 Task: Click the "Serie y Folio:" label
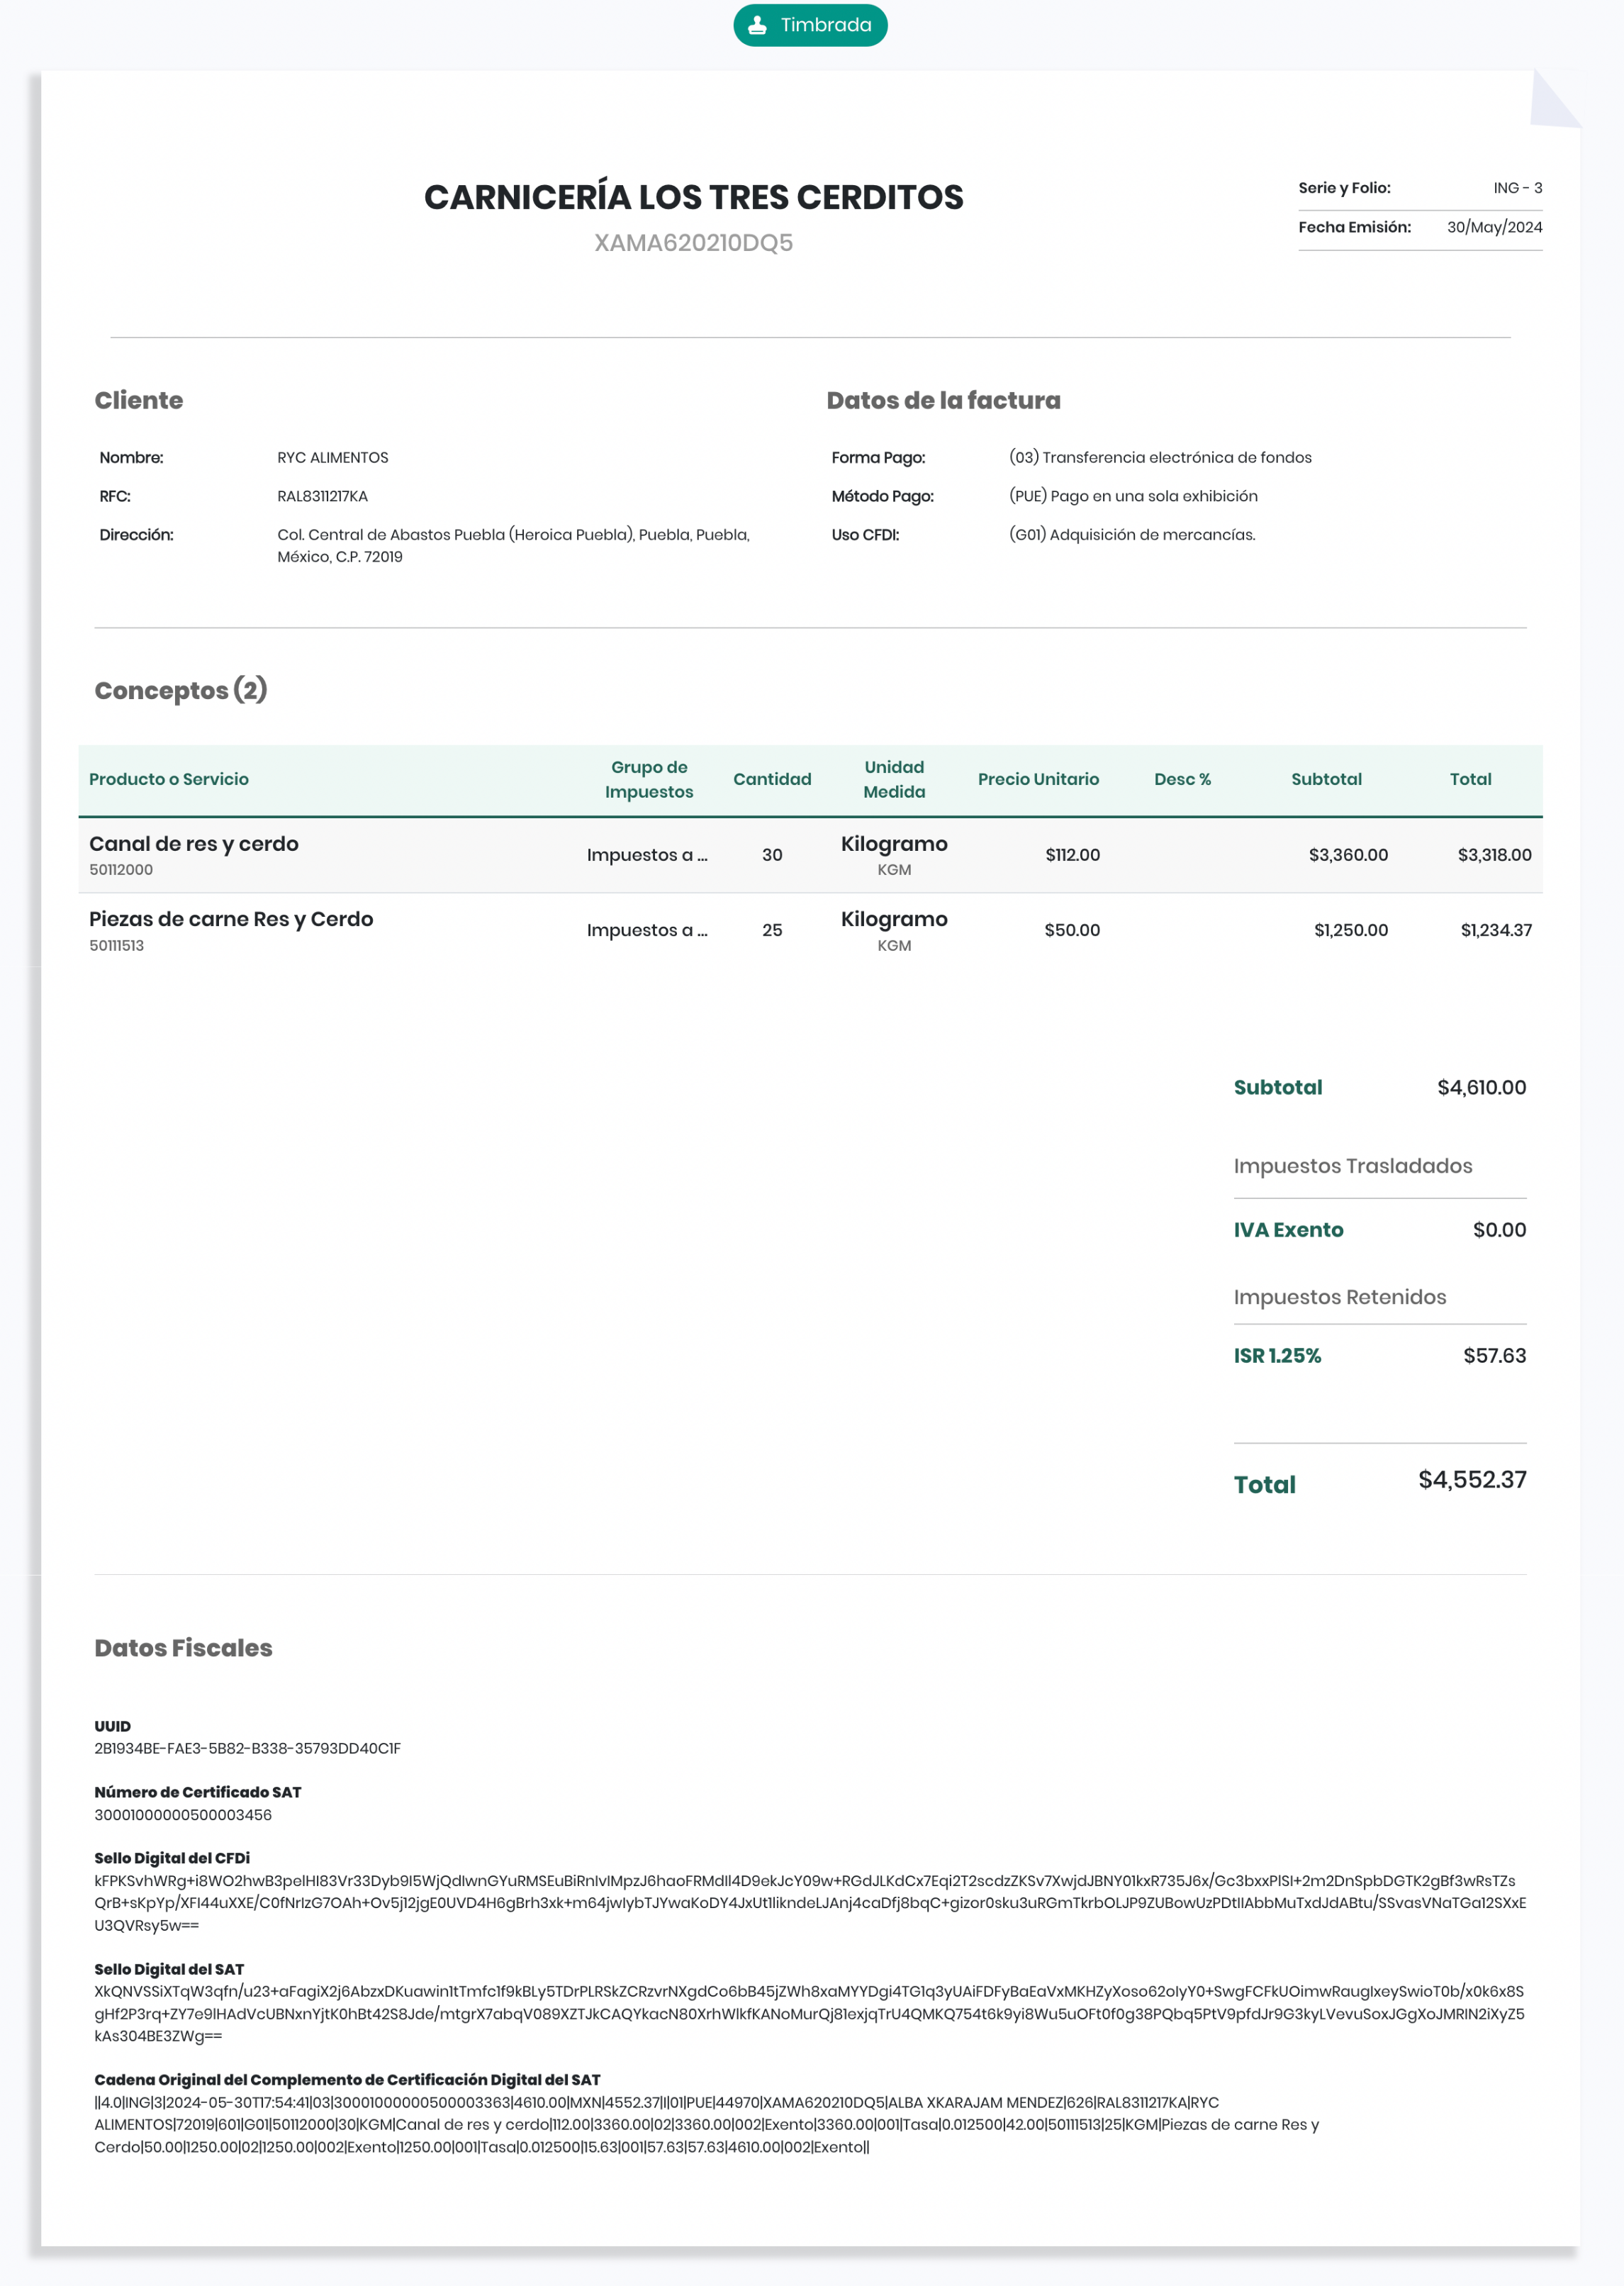(x=1344, y=188)
